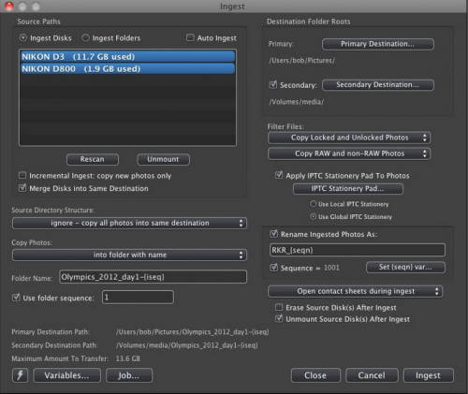Open the Primary Destination chooser
The width and height of the screenshot is (468, 394).
378,44
